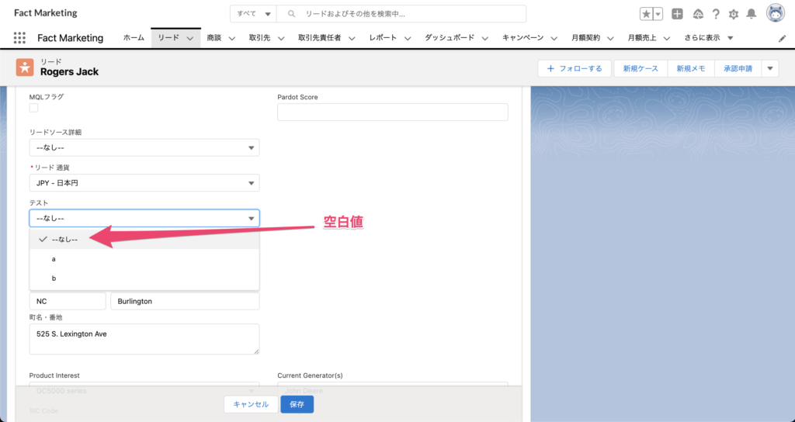Select option b in テスト list

point(144,278)
